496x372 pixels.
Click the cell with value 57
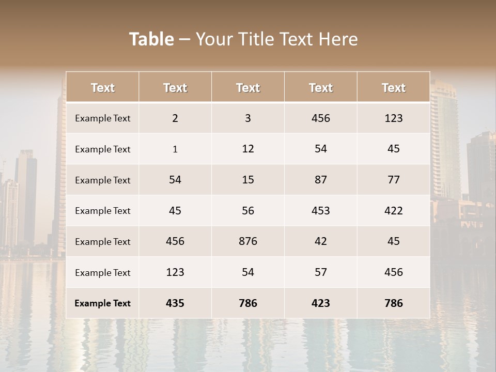click(321, 272)
